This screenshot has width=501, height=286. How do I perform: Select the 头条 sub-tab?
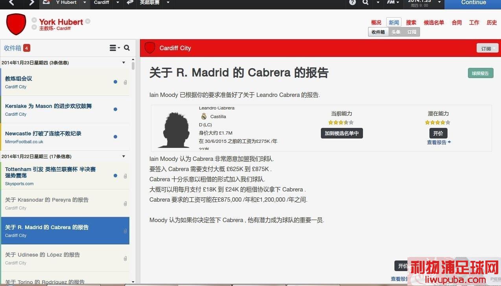point(396,32)
